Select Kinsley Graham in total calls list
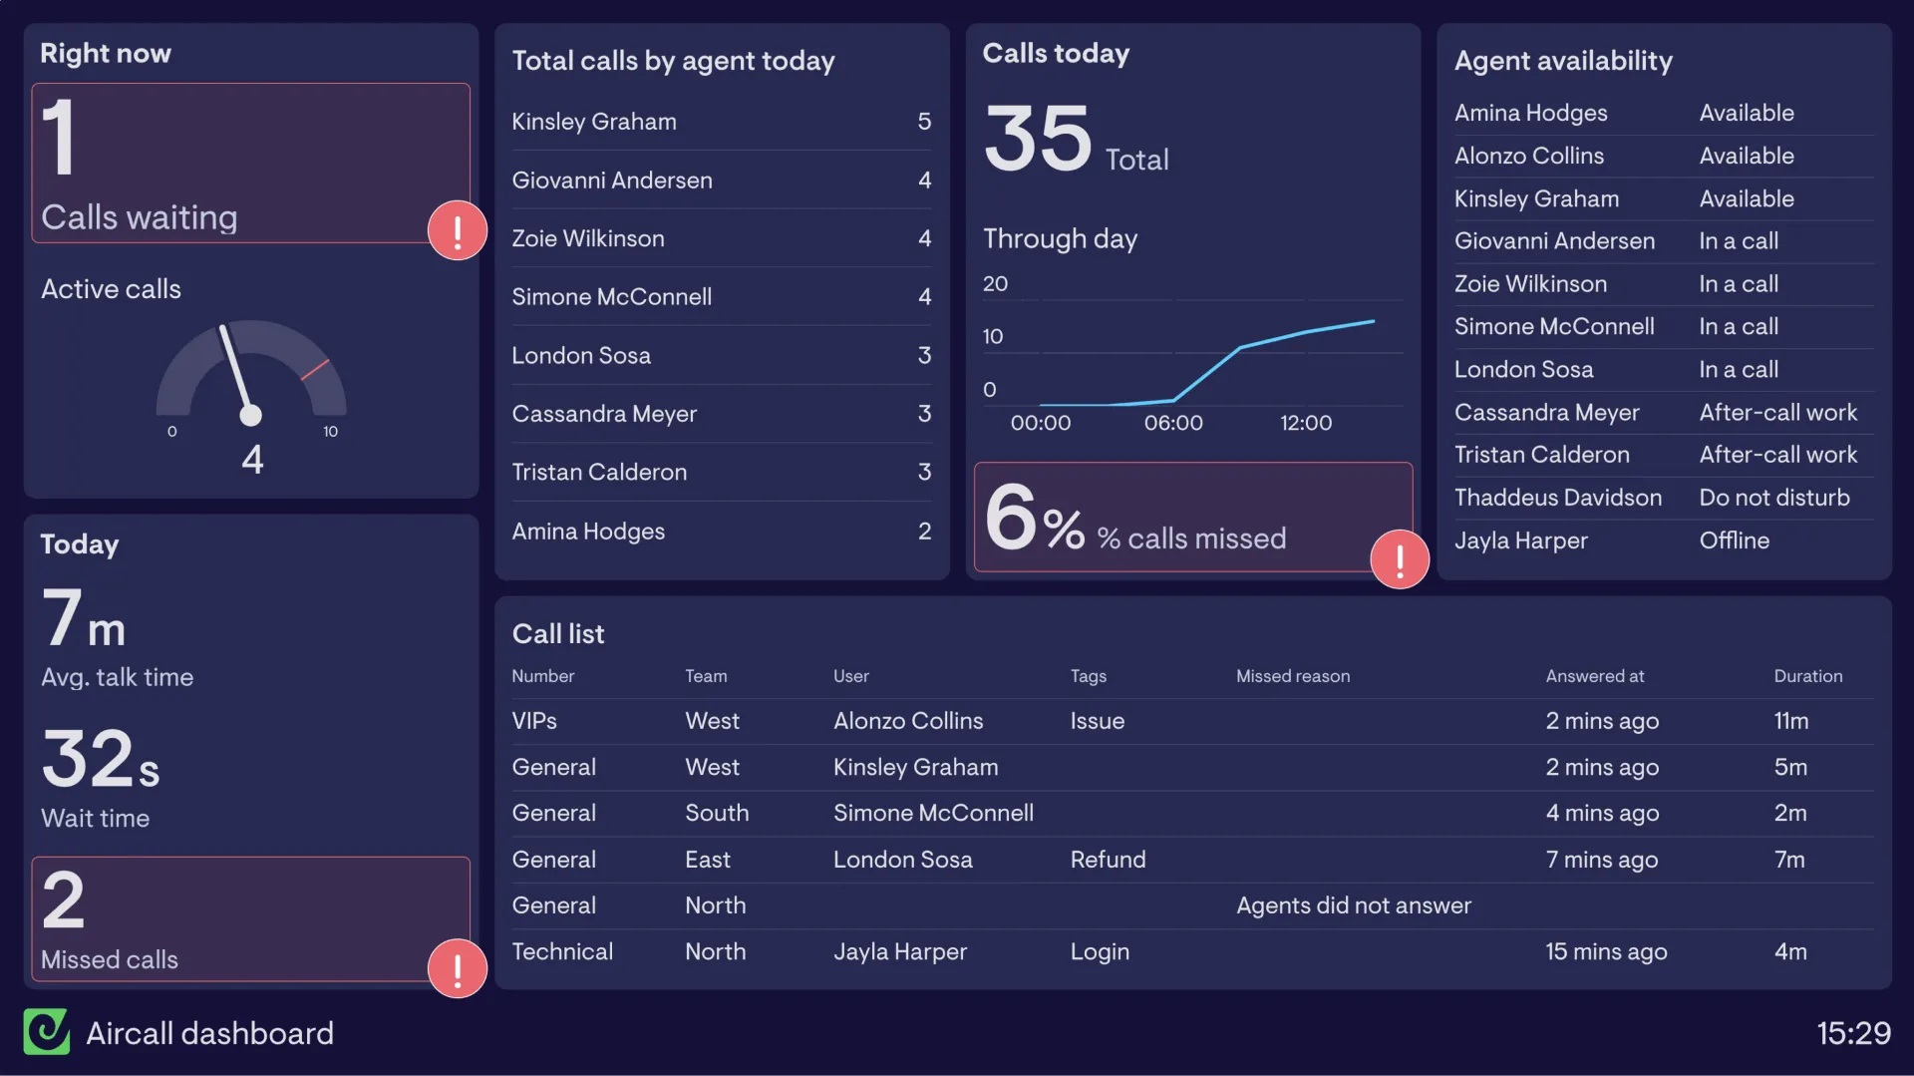 [x=594, y=122]
